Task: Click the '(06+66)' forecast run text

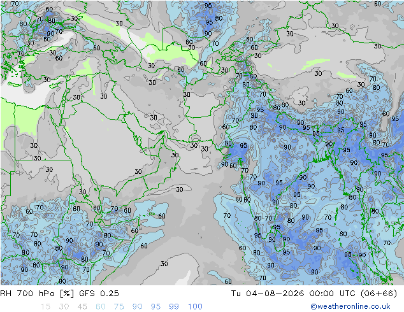Action: 379,294
